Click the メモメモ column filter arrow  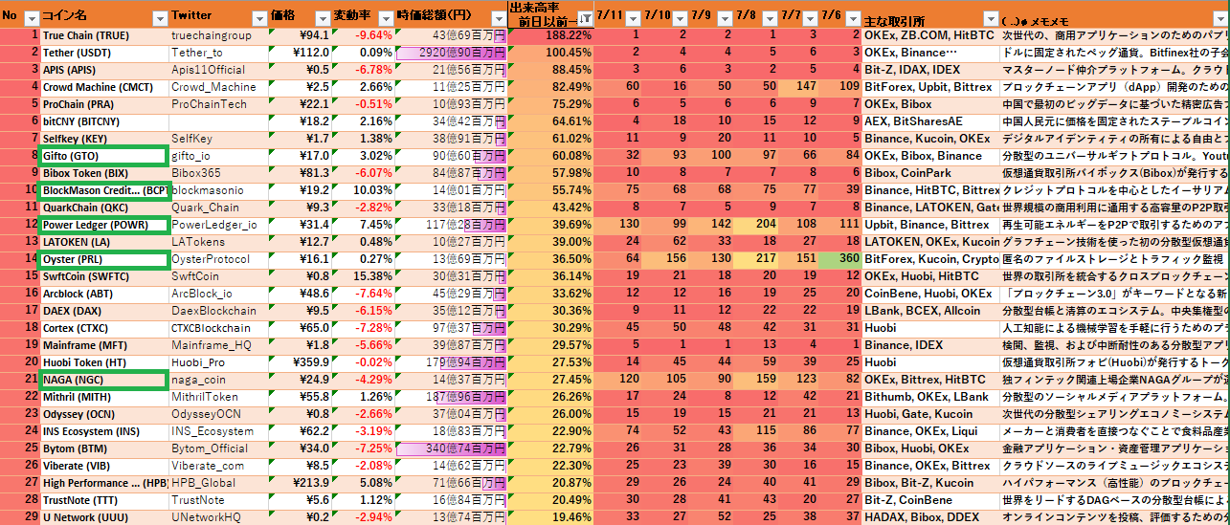1221,18
